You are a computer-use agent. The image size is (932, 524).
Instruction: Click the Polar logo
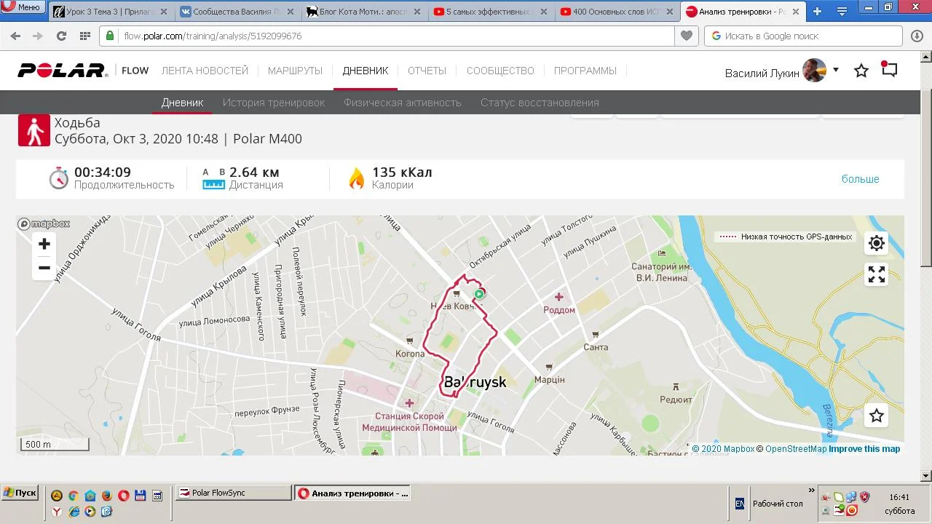pos(63,71)
